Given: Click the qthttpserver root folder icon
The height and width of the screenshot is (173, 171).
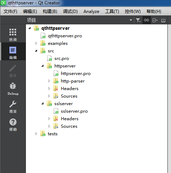Looking at the screenshot, I should pos(36,28).
